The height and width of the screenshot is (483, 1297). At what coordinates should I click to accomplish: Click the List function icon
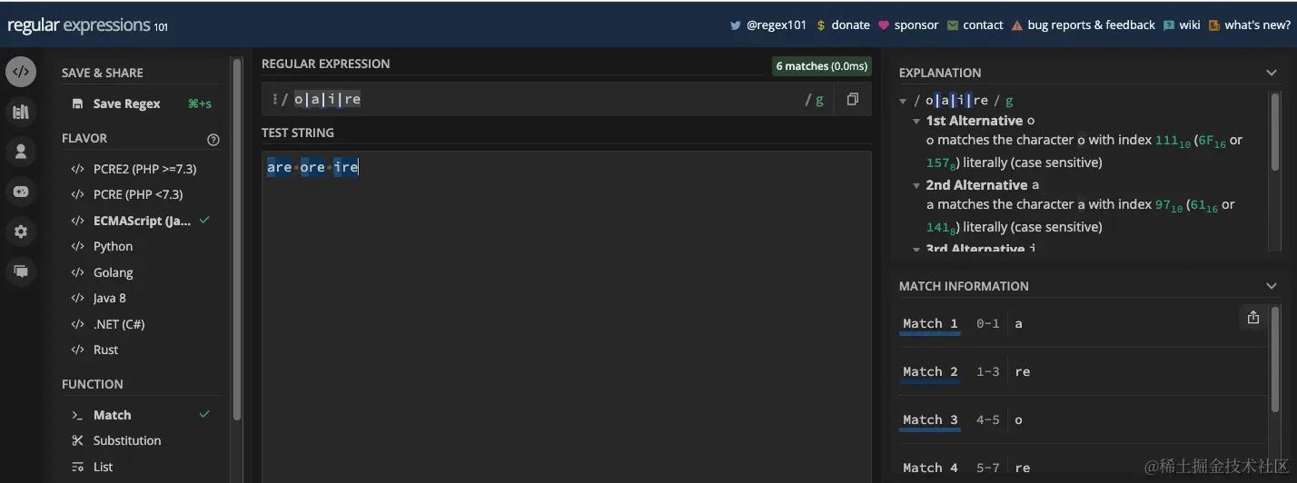tap(77, 467)
